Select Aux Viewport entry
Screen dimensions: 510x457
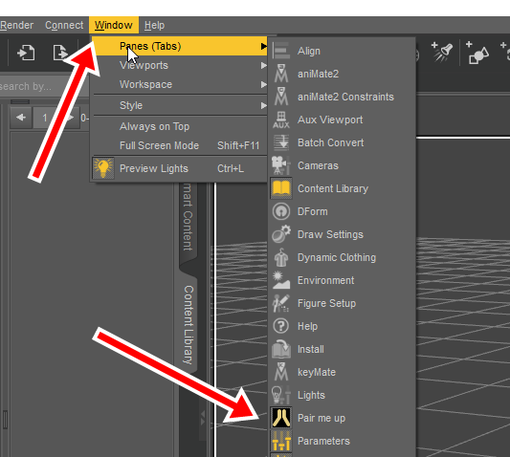pos(343,120)
